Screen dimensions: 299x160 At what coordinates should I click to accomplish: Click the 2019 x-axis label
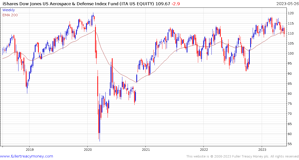click(29, 150)
